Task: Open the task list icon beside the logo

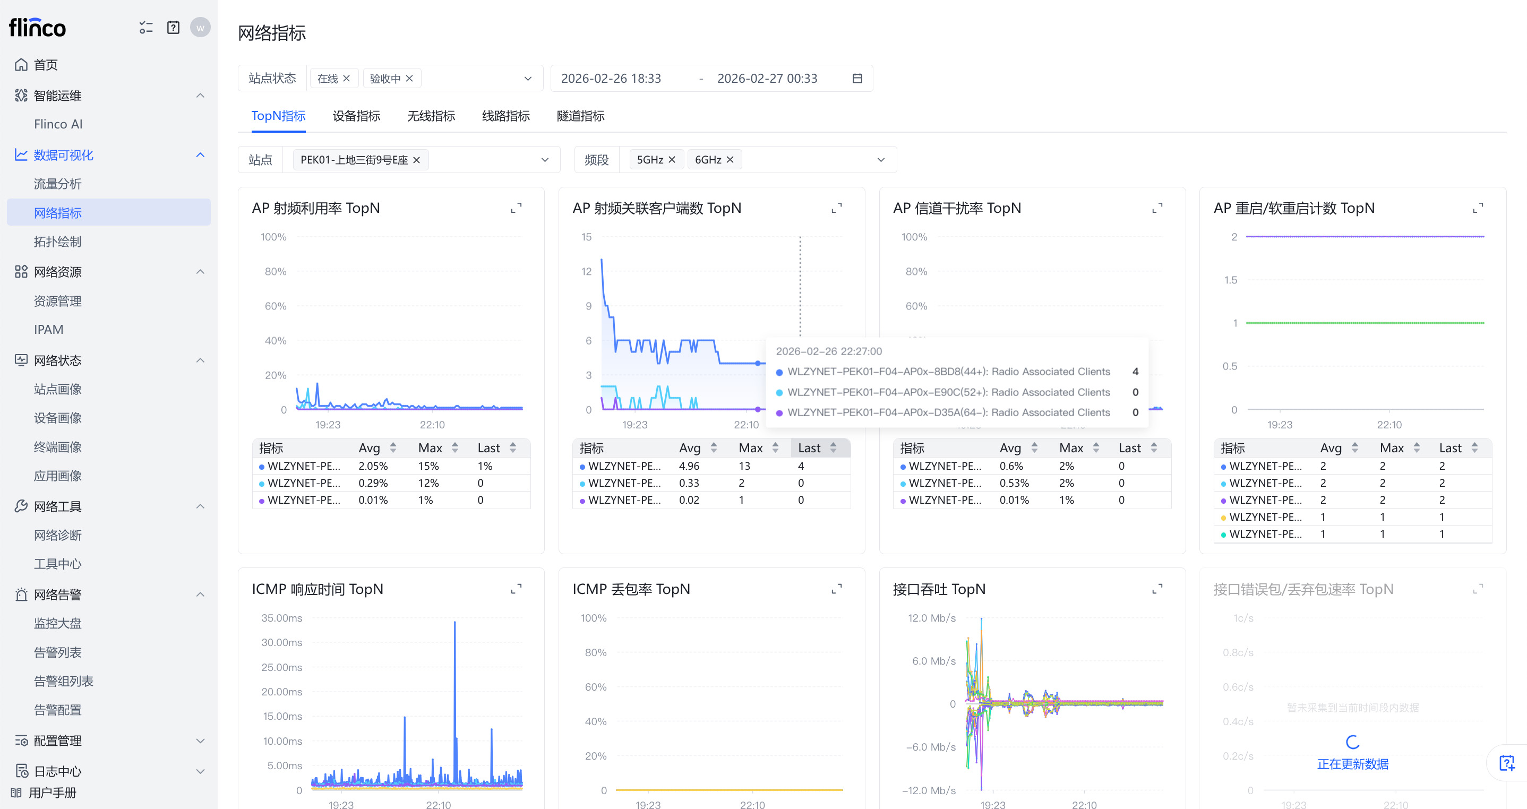Action: 146,27
